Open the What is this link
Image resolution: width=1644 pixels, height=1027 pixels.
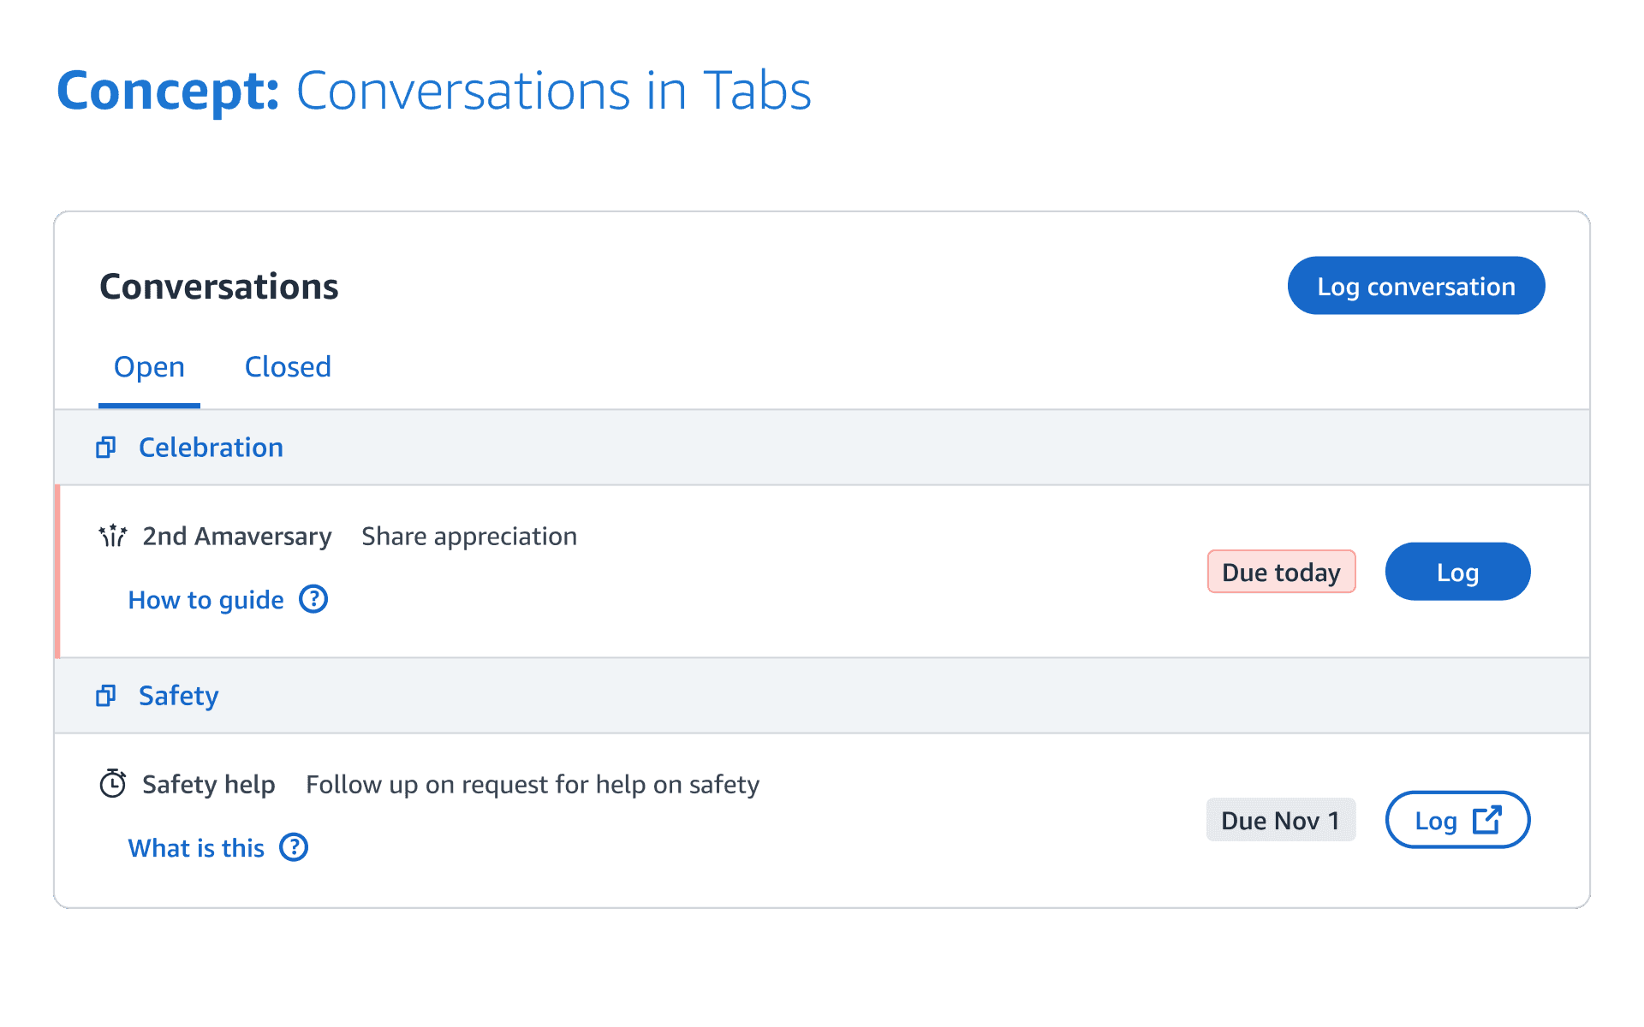coord(196,848)
